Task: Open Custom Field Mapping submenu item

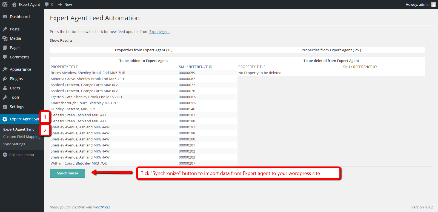Action: pos(22,137)
